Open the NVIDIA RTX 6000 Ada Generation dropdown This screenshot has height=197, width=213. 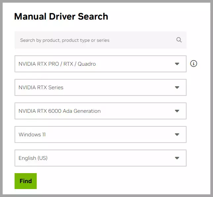click(101, 111)
